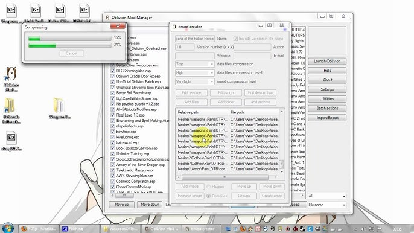The image size is (414, 233).
Task: Toggle Unofficial Oblivion Patch.esp checkbox
Action: [x=113, y=82]
